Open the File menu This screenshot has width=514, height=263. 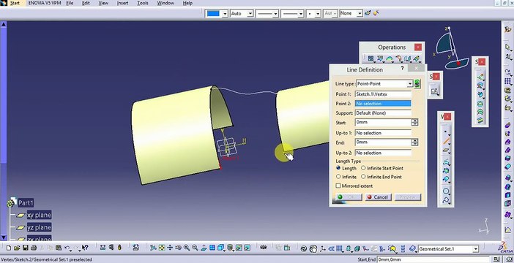[x=70, y=3]
